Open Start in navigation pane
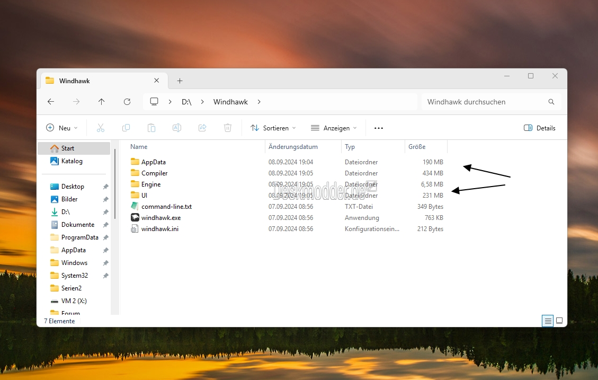Viewport: 598px width, 380px height. 74,148
